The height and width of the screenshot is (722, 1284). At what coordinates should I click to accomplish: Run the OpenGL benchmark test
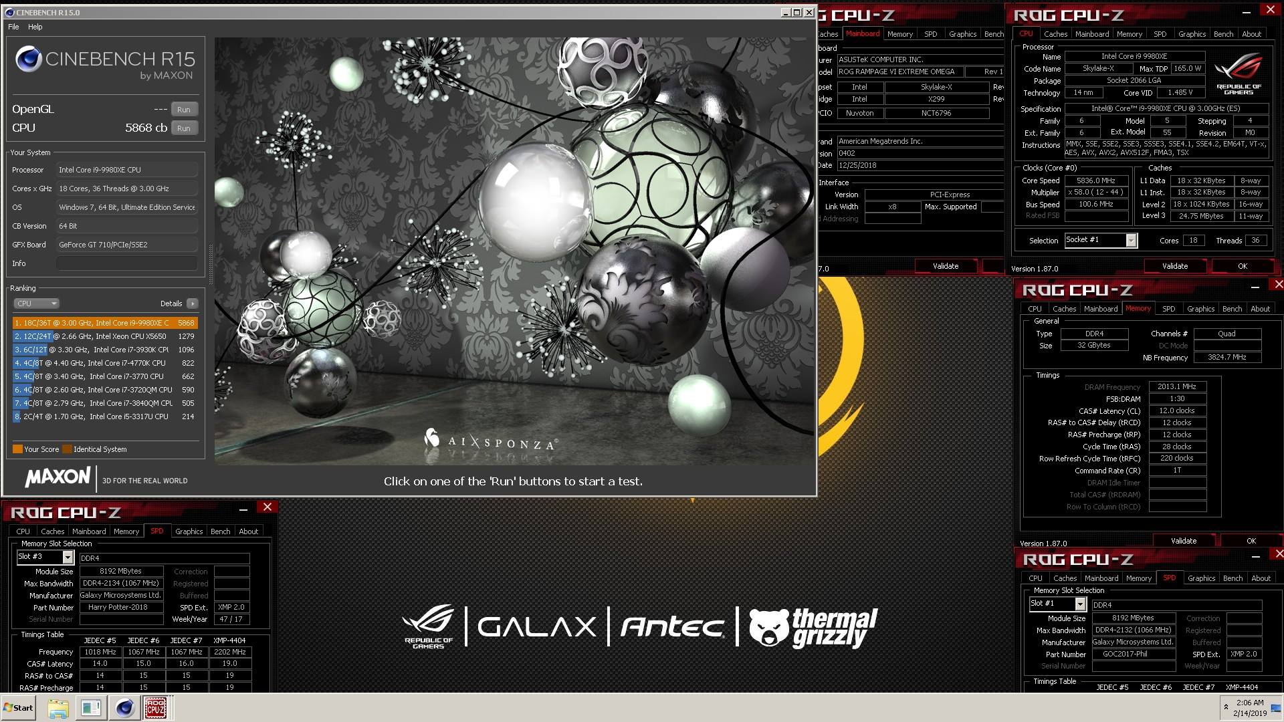[x=184, y=110]
